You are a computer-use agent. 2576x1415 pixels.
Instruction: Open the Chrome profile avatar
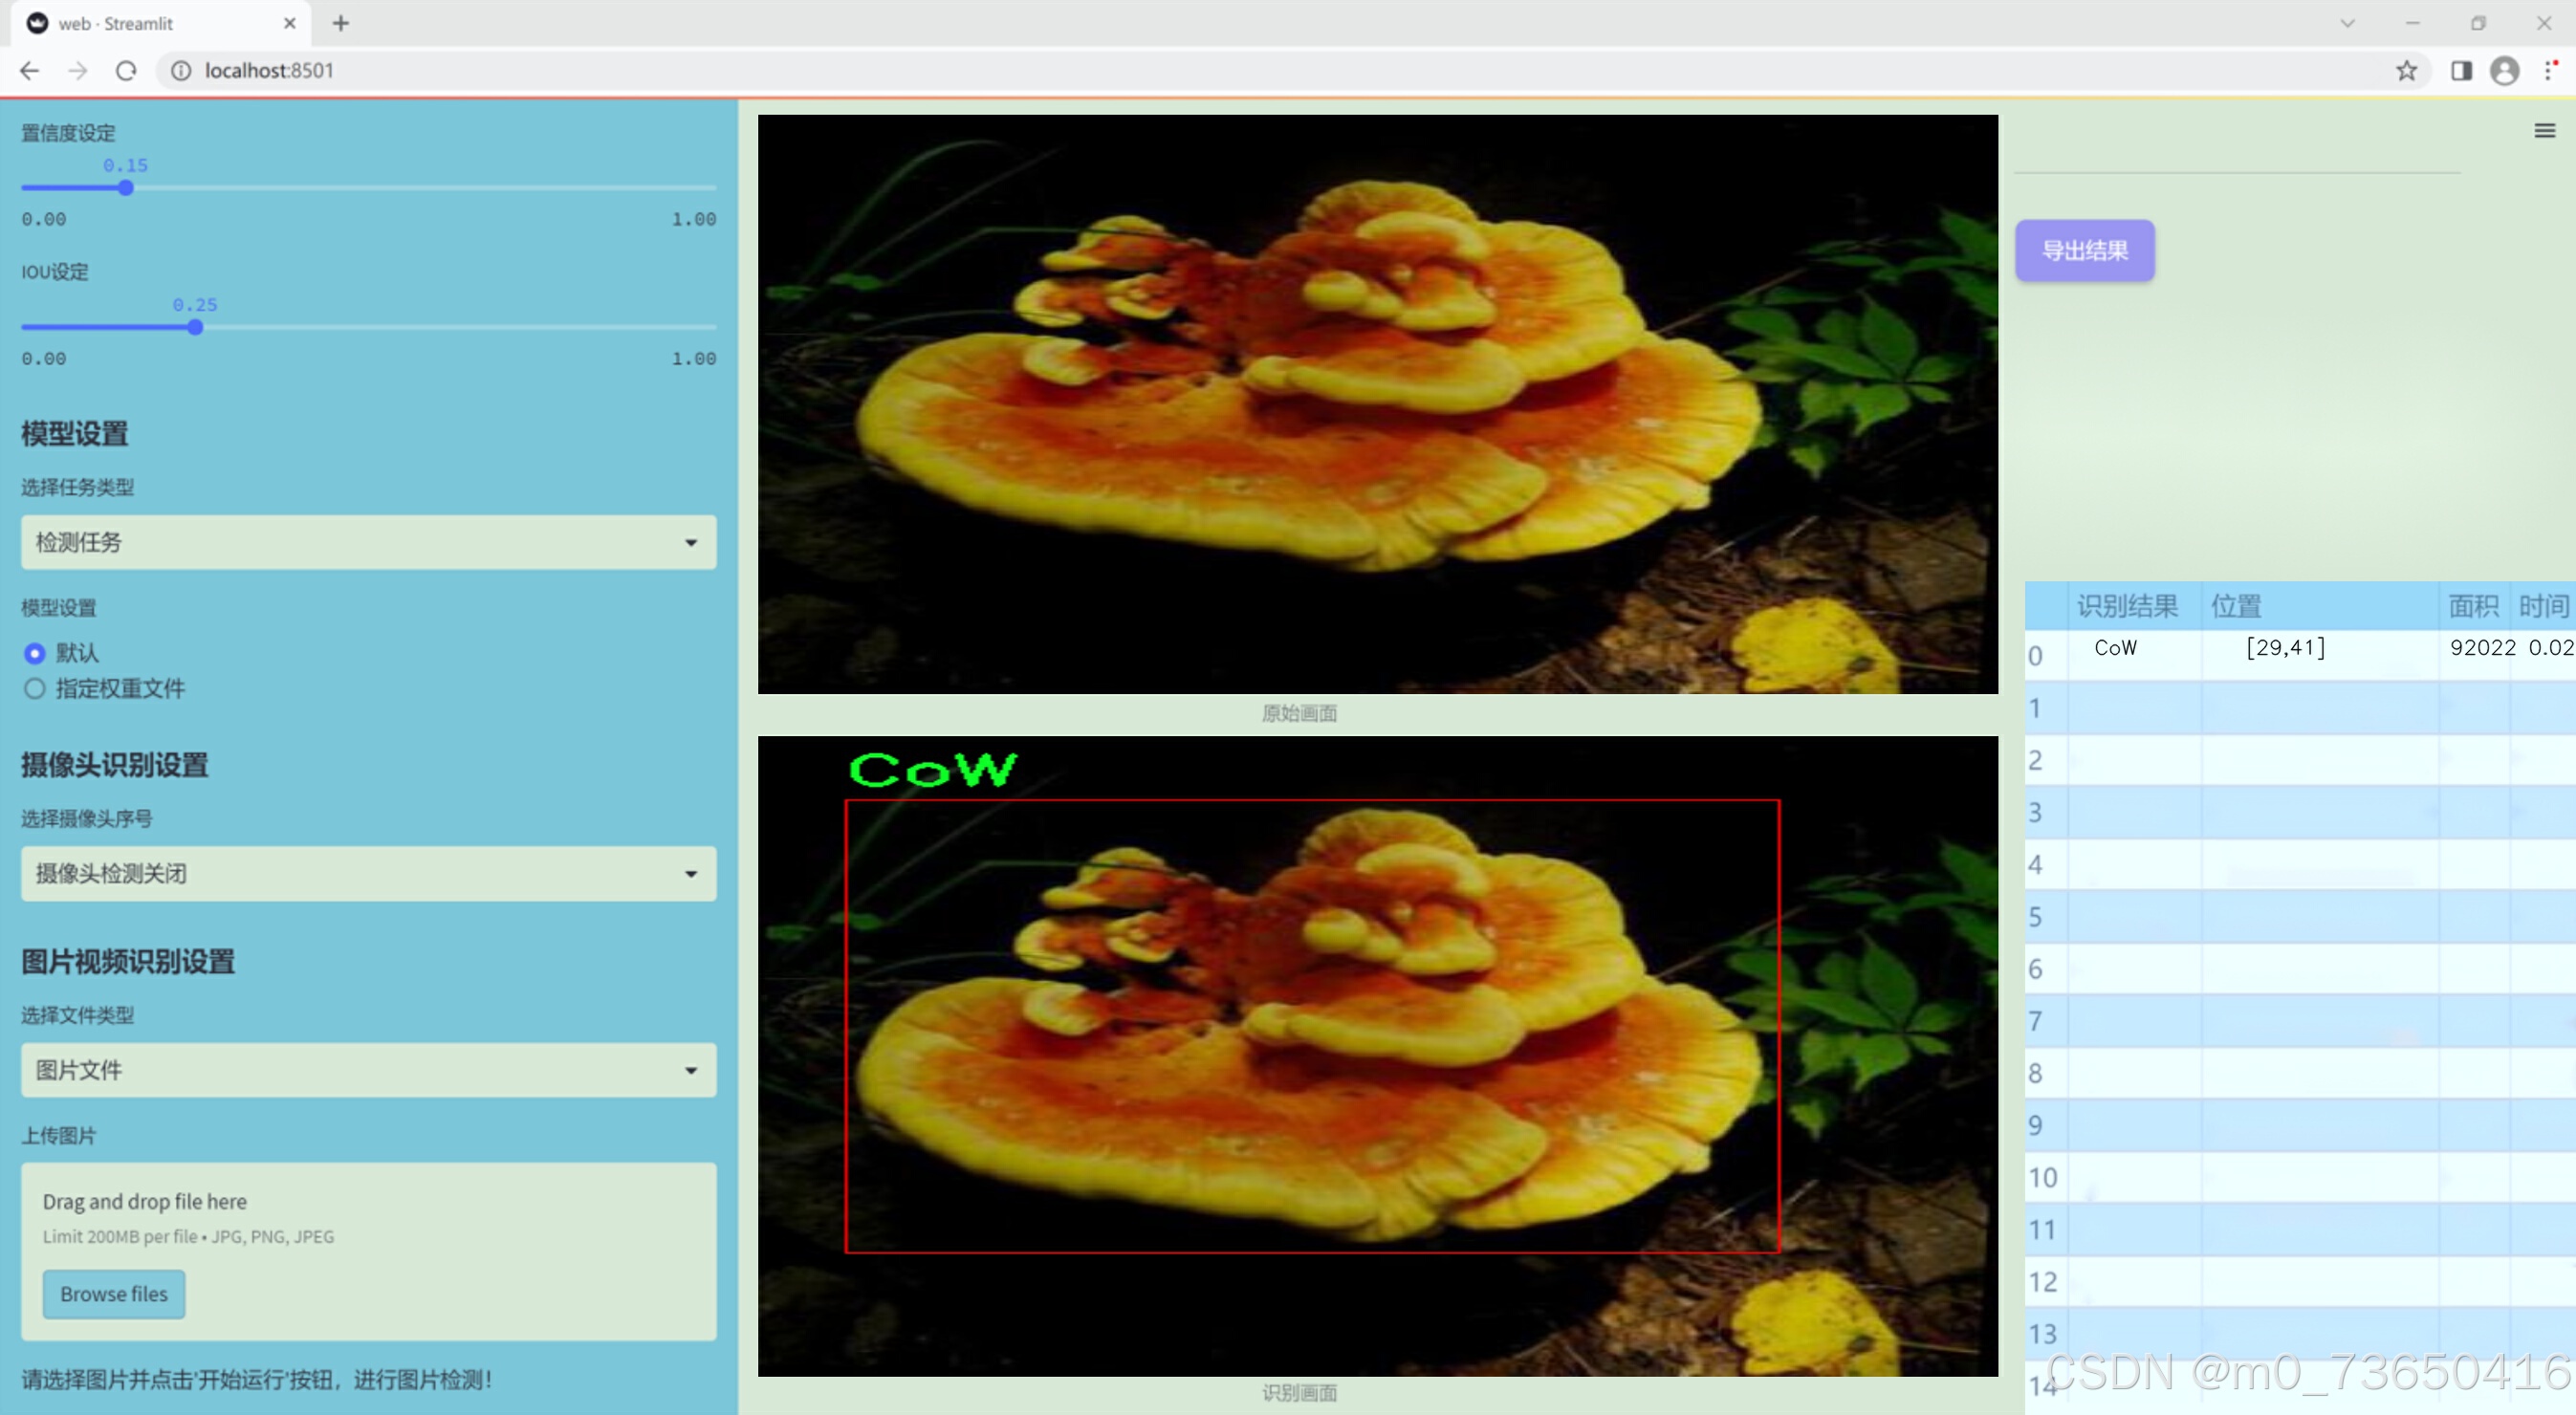click(2504, 71)
